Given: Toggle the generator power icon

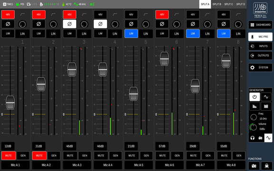Looking at the screenshot, I should click(x=254, y=97).
